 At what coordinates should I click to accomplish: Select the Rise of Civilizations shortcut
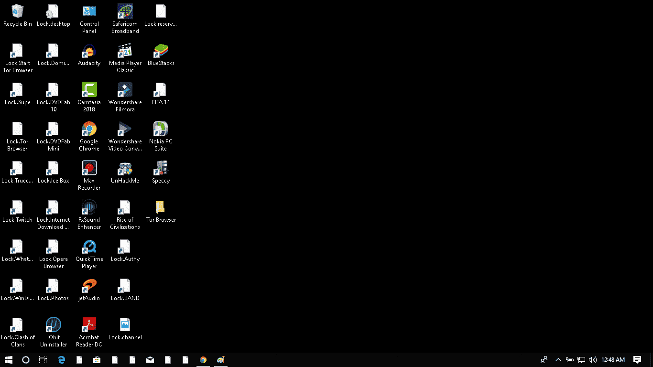pos(125,215)
